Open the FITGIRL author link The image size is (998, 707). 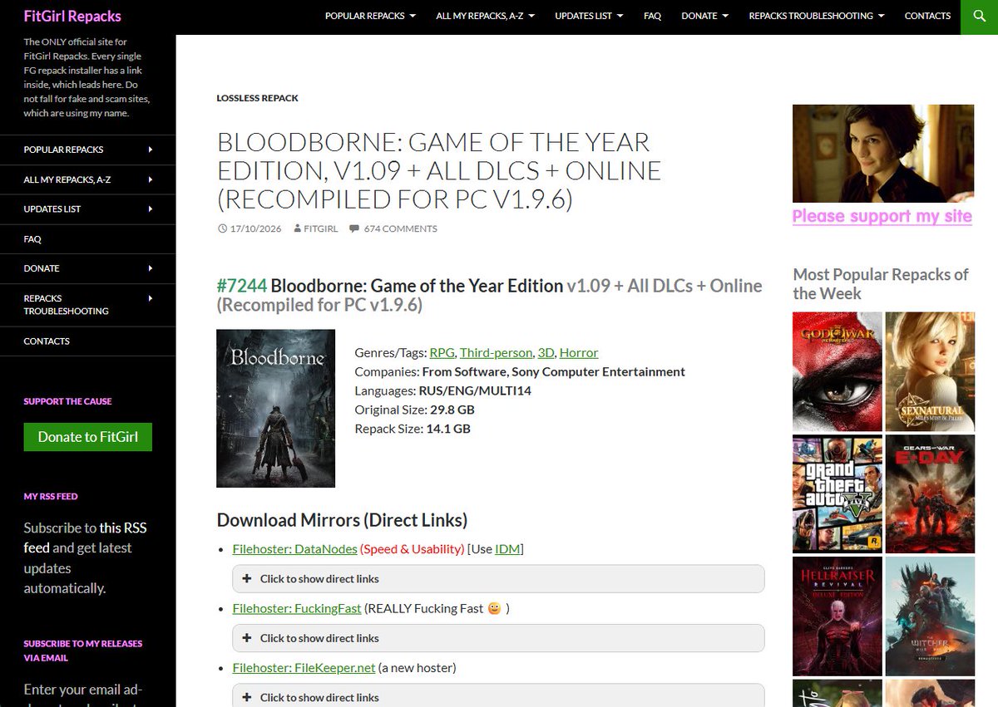321,228
